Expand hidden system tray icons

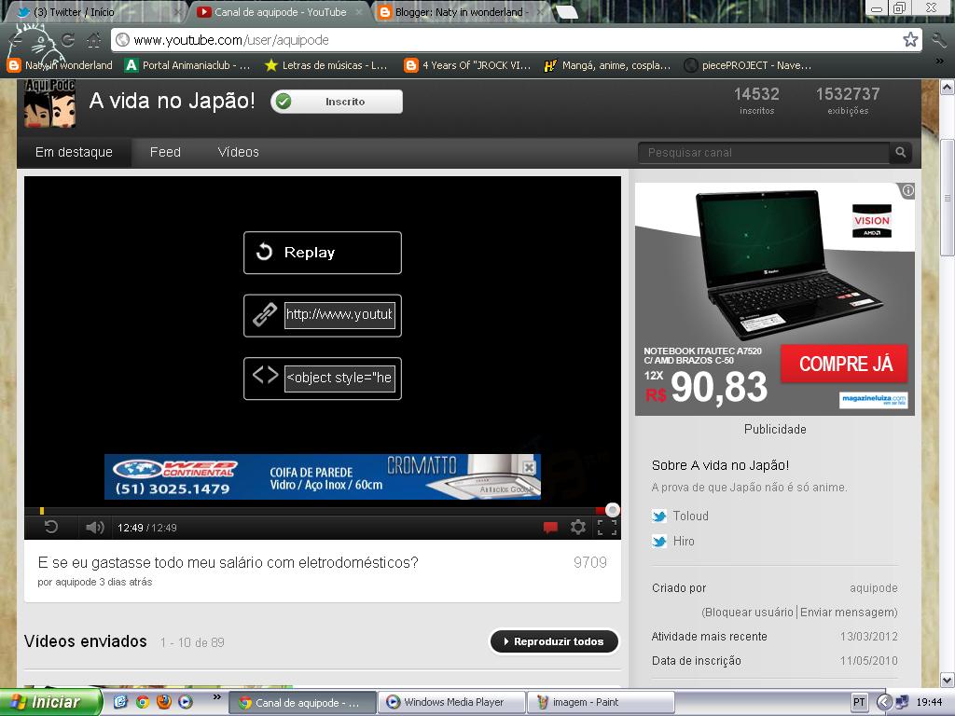(884, 702)
